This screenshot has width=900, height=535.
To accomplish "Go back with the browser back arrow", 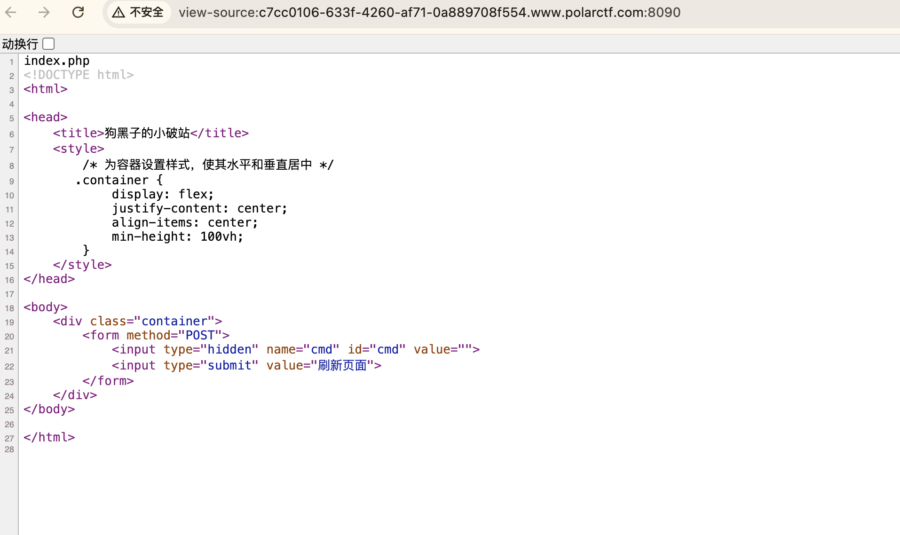I will click(10, 12).
